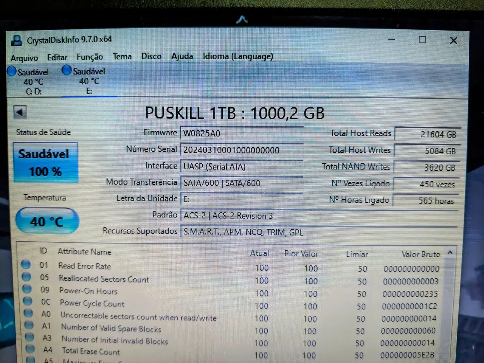The width and height of the screenshot is (484, 363).
Task: Open the Editar menu
Action: [x=57, y=57]
